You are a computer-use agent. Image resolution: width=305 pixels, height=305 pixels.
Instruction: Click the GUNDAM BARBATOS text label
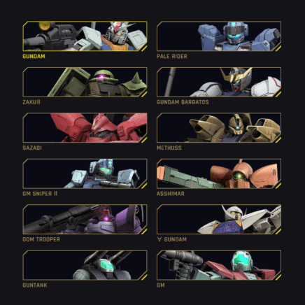coord(183,102)
